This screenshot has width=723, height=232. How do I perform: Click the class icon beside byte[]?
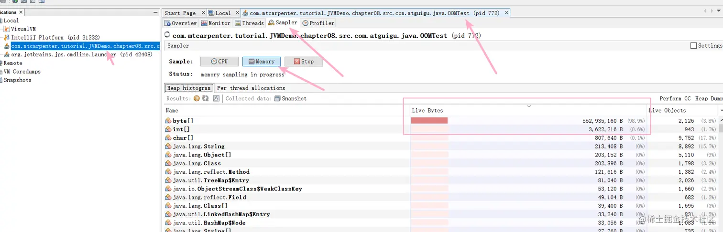click(168, 121)
